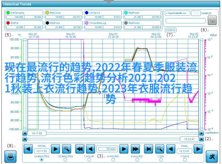Click the RtdFld 22.000 value field
This screenshot has height=164, width=222.
[x=15, y=27]
